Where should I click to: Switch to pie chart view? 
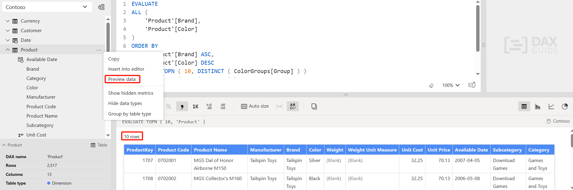565,106
